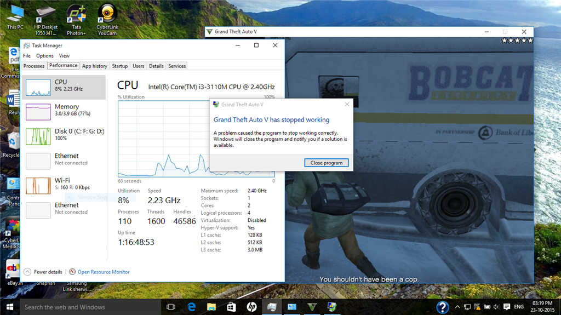The image size is (561, 315).
Task: Open the blue help question-mark tray icon
Action: (x=443, y=307)
